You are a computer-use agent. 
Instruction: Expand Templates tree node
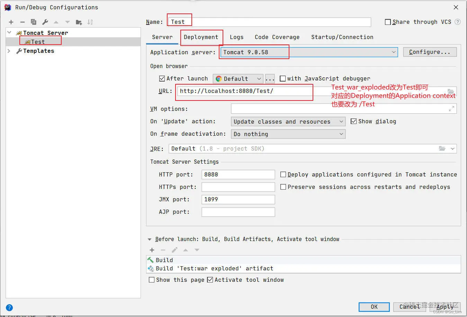coord(9,51)
